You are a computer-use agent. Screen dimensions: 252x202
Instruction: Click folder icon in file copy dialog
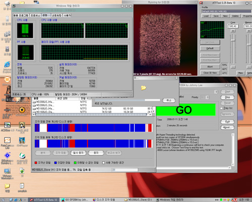(144, 88)
